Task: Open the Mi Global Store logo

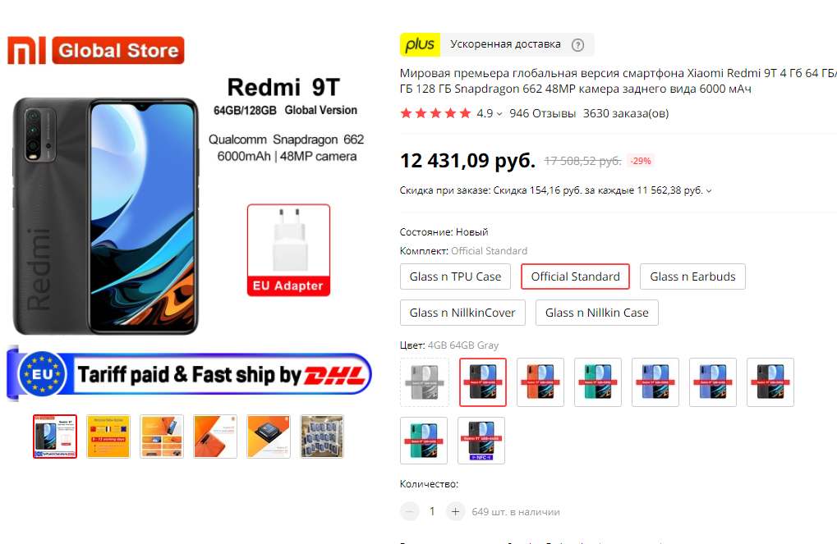Action: (96, 50)
